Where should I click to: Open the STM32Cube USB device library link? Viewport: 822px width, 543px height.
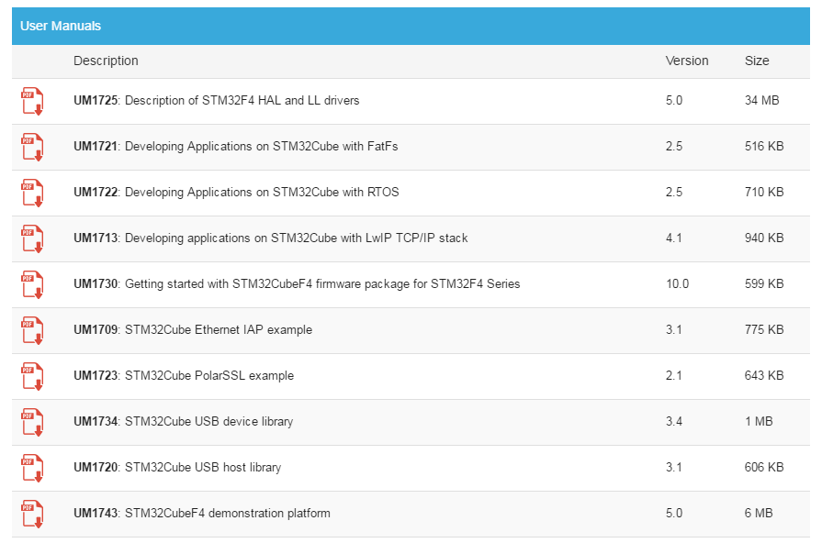(x=183, y=421)
